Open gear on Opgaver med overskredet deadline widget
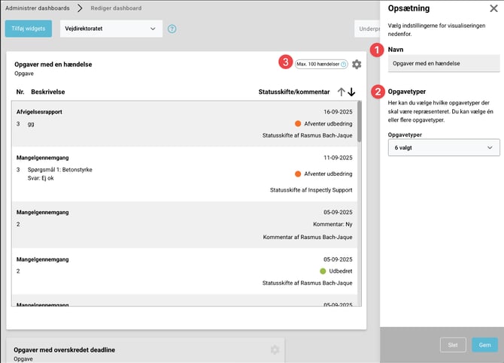This screenshot has width=504, height=363. 275,349
